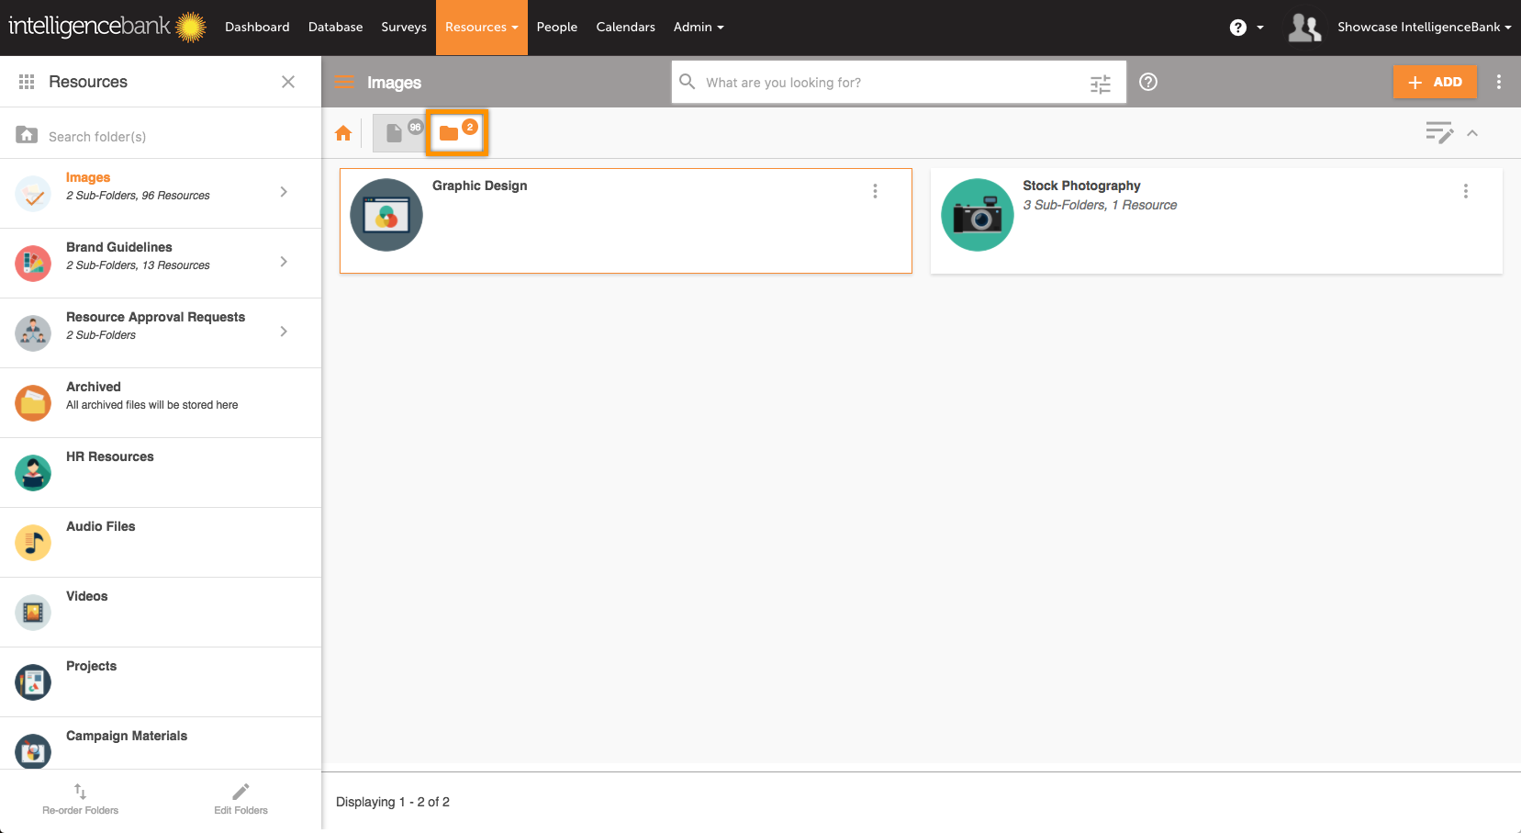Click '3 Sub-Folders, 1 Resource' text
The image size is (1521, 833).
point(1100,205)
